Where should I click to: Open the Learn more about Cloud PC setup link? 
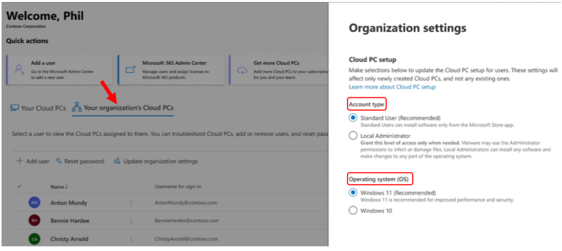click(x=392, y=87)
